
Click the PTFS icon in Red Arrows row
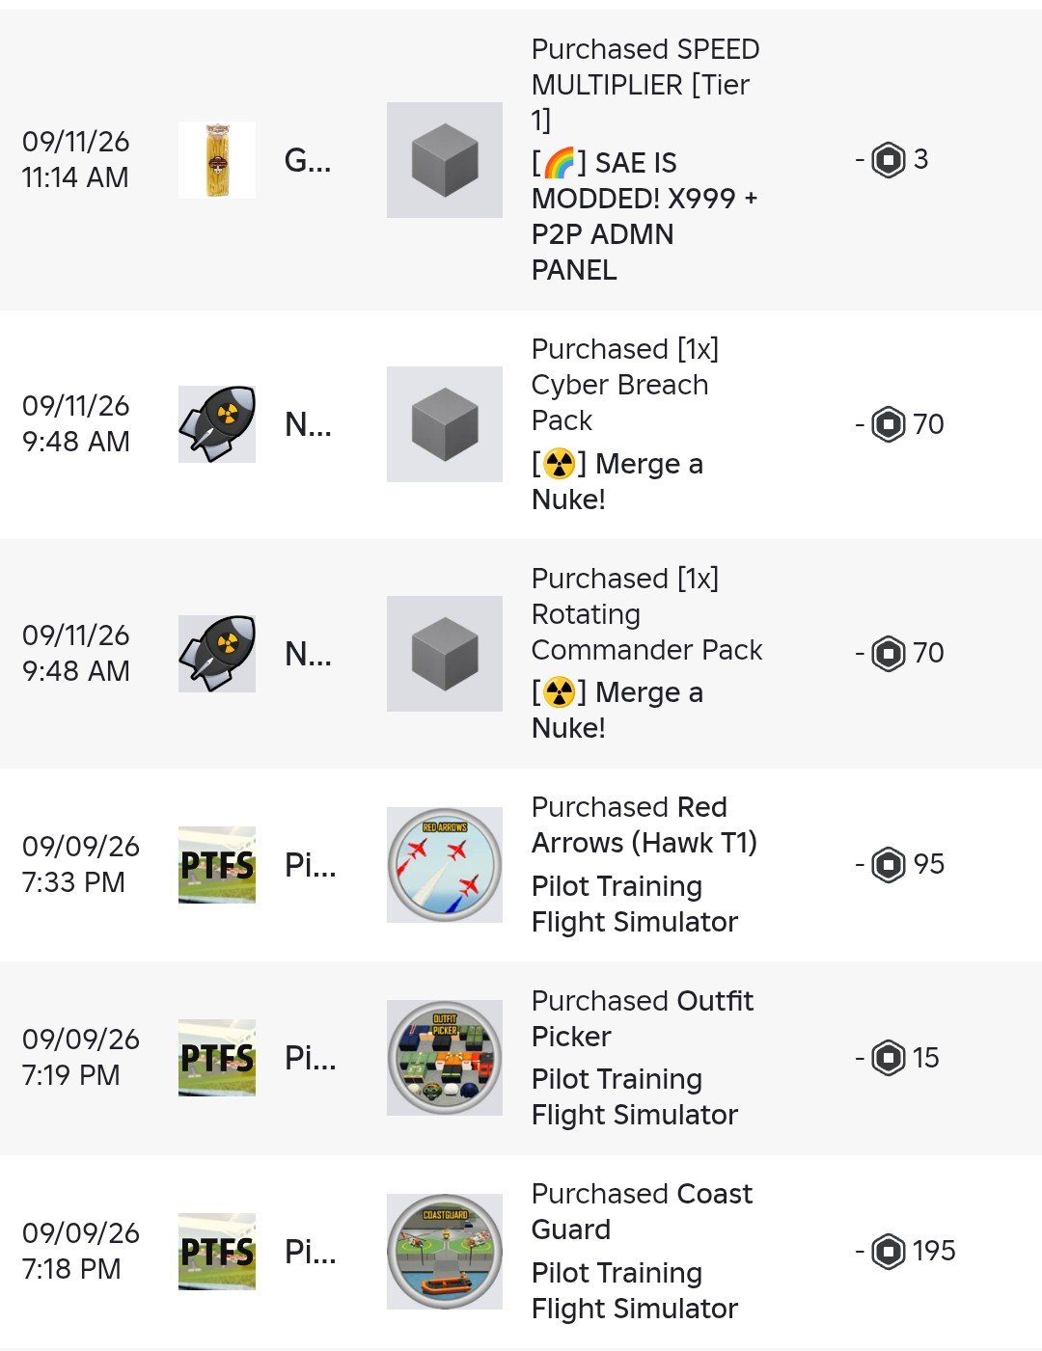coord(217,865)
